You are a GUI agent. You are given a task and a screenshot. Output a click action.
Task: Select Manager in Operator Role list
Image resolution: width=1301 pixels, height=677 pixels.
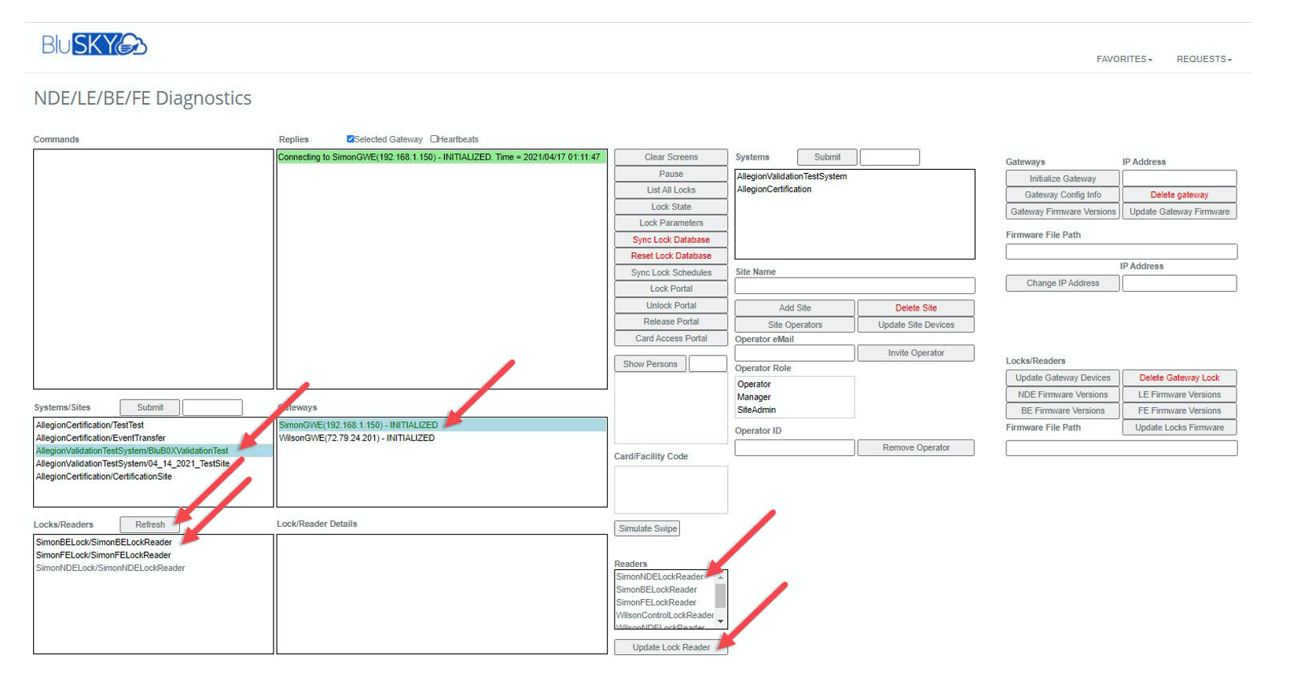coord(754,397)
